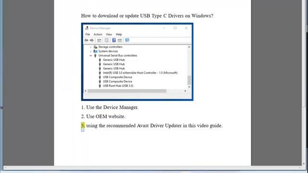Viewport: 308px width, 173px height.
Task: Click the Back arrow in Device Manager toolbar
Action: pos(86,40)
